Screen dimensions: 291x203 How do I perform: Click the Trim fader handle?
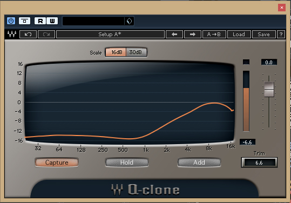coord(269,89)
